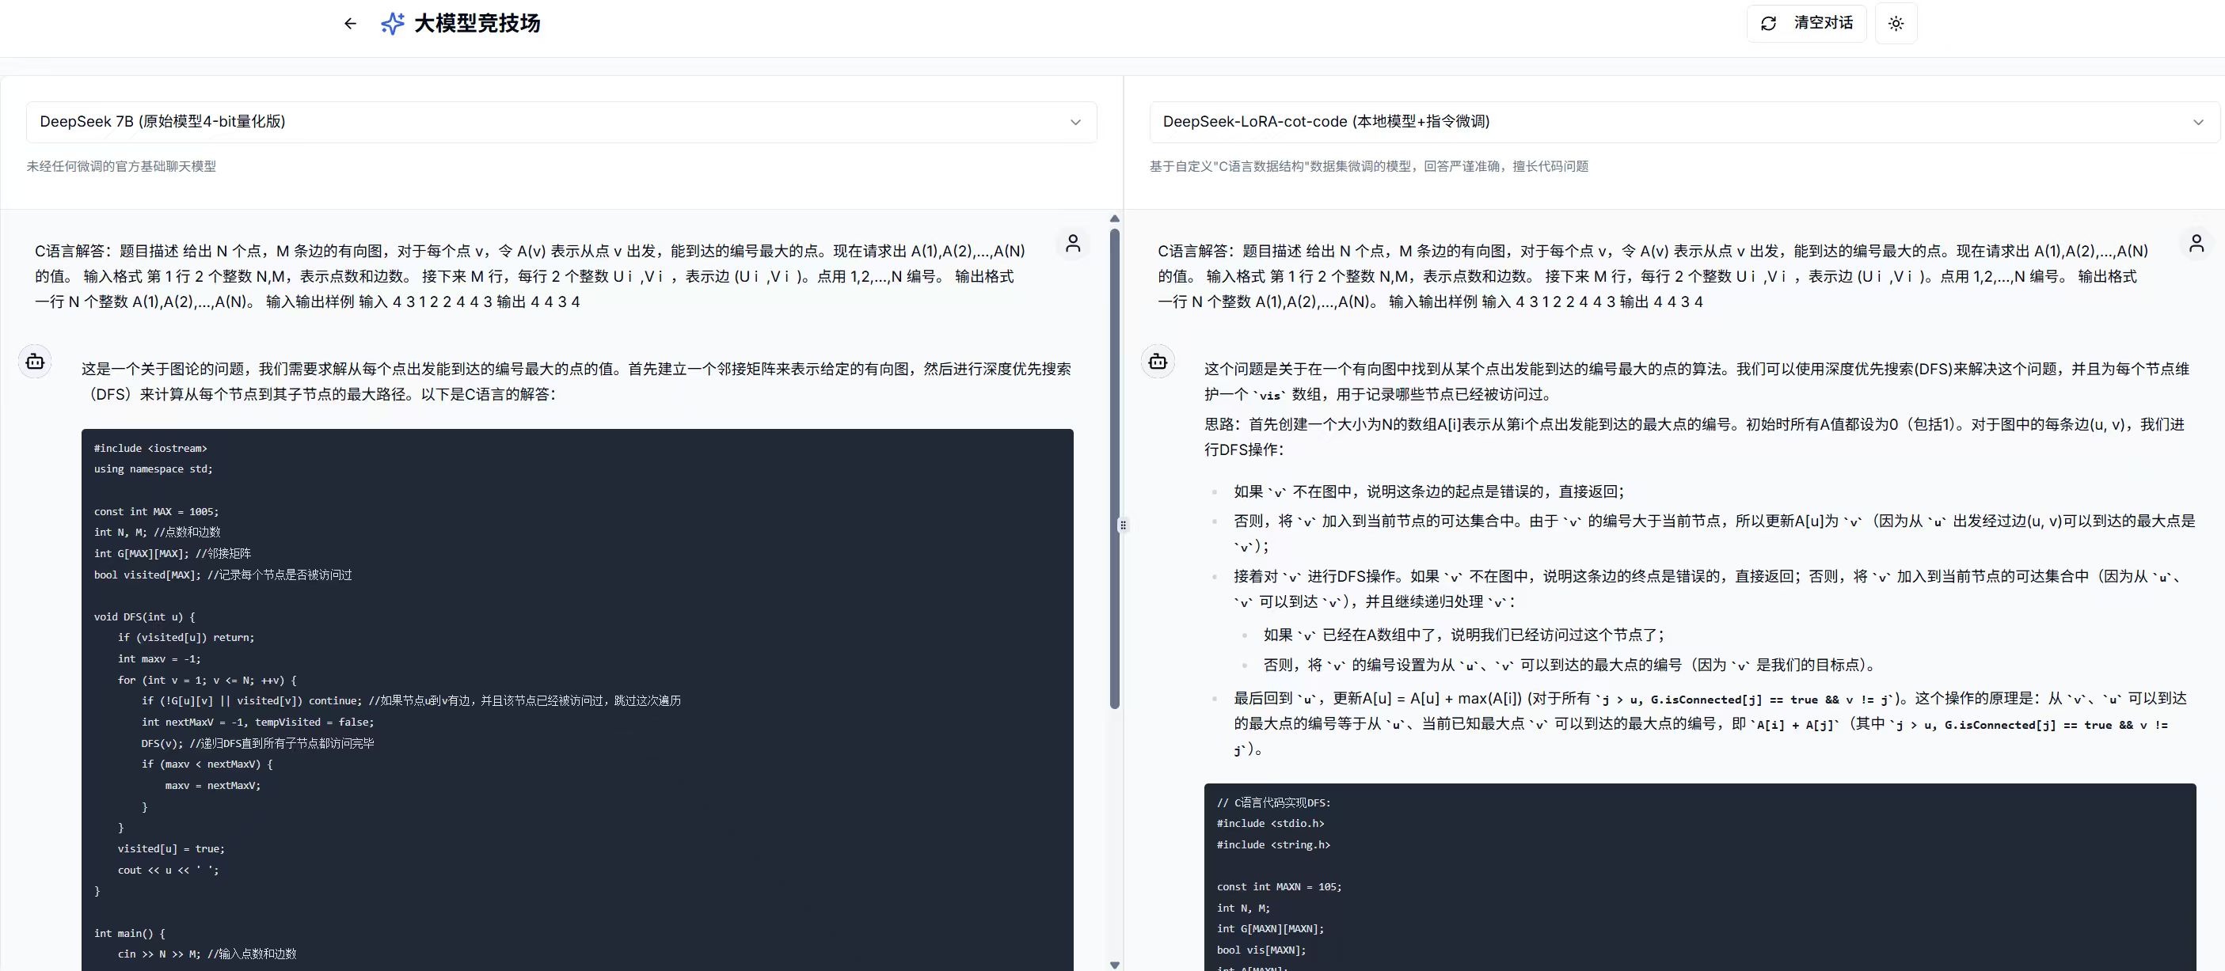Click the right user question message text
This screenshot has width=2225, height=971.
1653,276
